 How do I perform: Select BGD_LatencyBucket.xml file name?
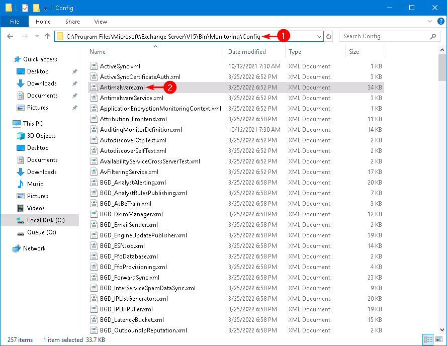point(132,320)
